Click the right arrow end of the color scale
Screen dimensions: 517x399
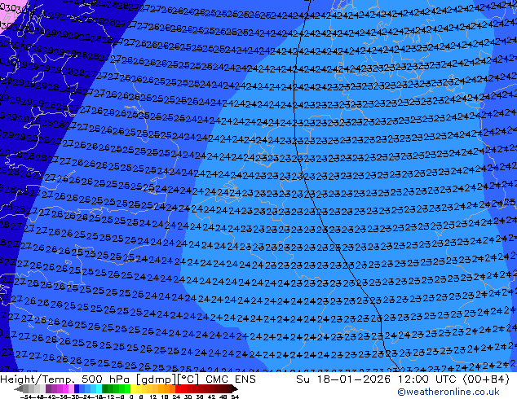point(235,388)
